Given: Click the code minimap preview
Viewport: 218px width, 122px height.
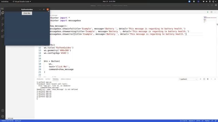Looking at the screenshot, I should [x=210, y=19].
